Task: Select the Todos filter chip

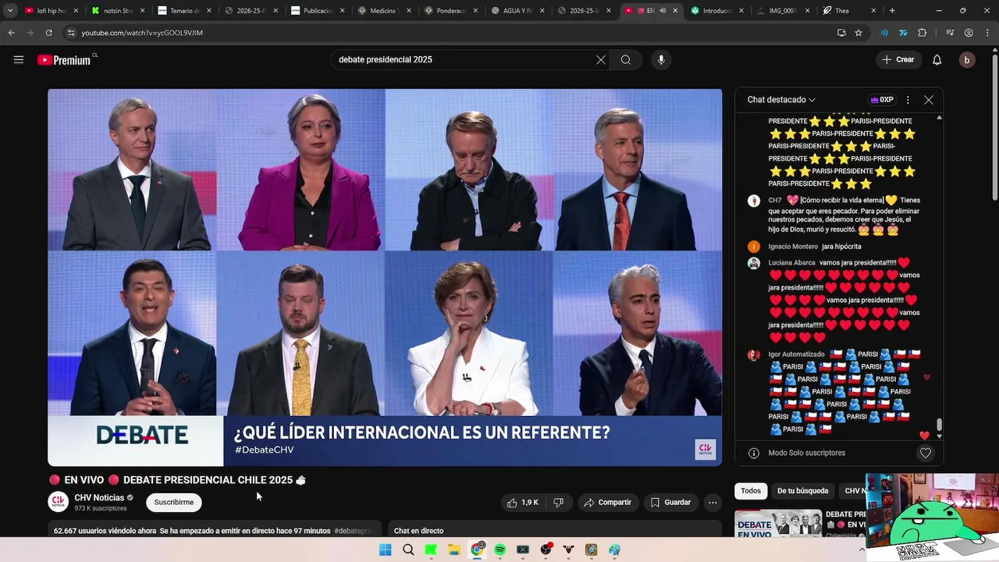Action: coord(751,491)
